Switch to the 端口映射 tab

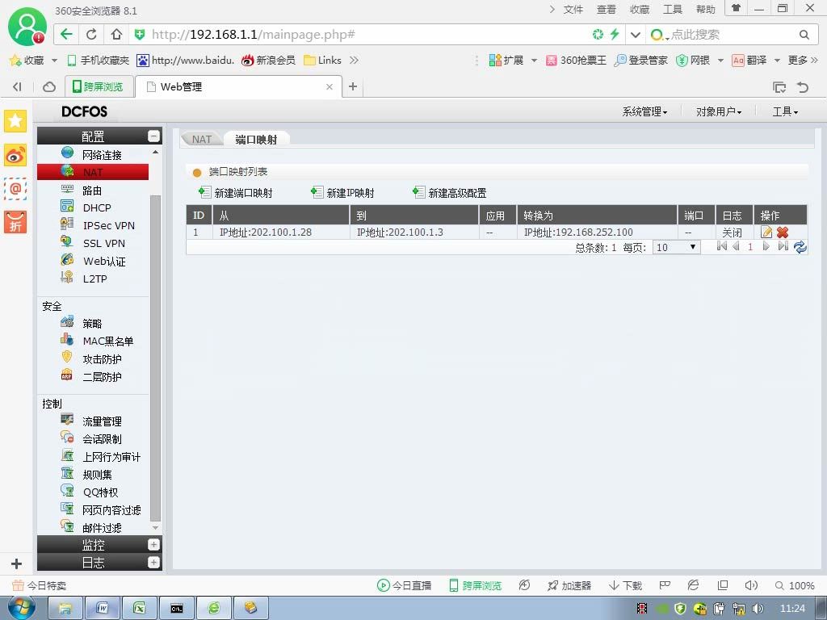click(x=256, y=139)
